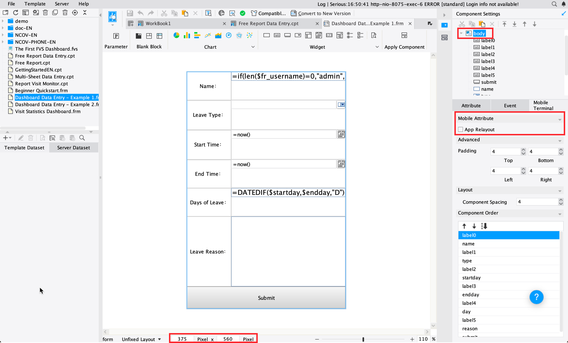Image resolution: width=568 pixels, height=343 pixels.
Task: Click the green check validation icon
Action: click(x=242, y=13)
